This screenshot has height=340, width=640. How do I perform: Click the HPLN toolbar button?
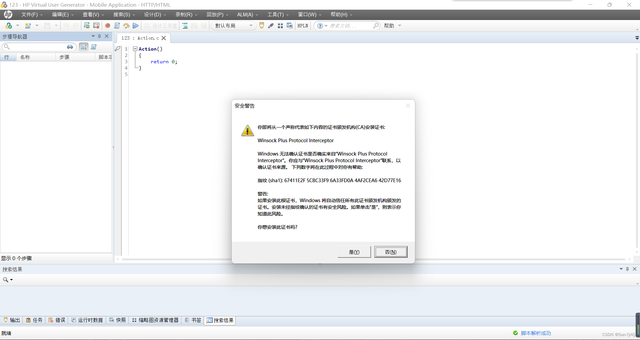(303, 26)
